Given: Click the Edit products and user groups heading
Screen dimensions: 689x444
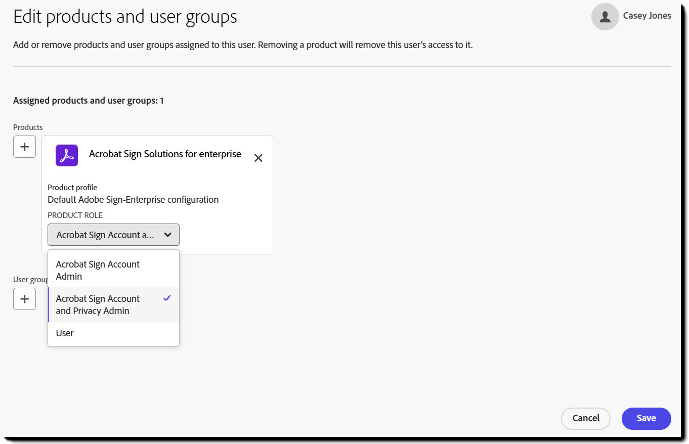Looking at the screenshot, I should click(x=125, y=17).
